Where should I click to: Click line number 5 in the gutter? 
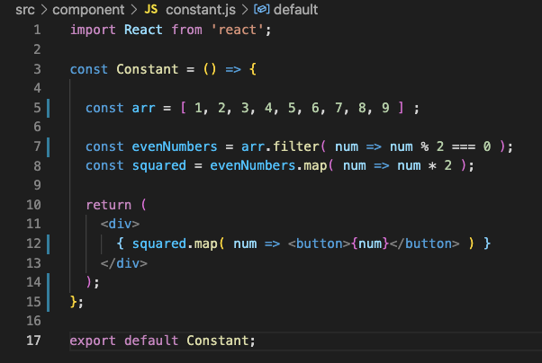pyautogui.click(x=37, y=108)
